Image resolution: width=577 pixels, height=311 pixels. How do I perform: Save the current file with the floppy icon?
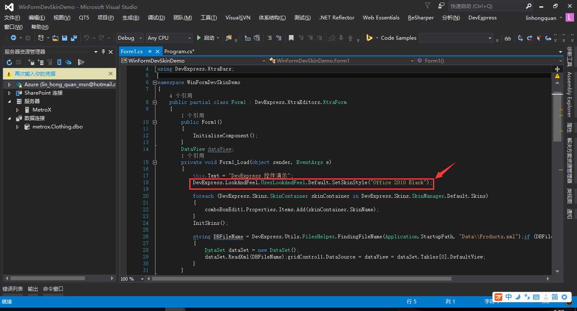[65, 38]
